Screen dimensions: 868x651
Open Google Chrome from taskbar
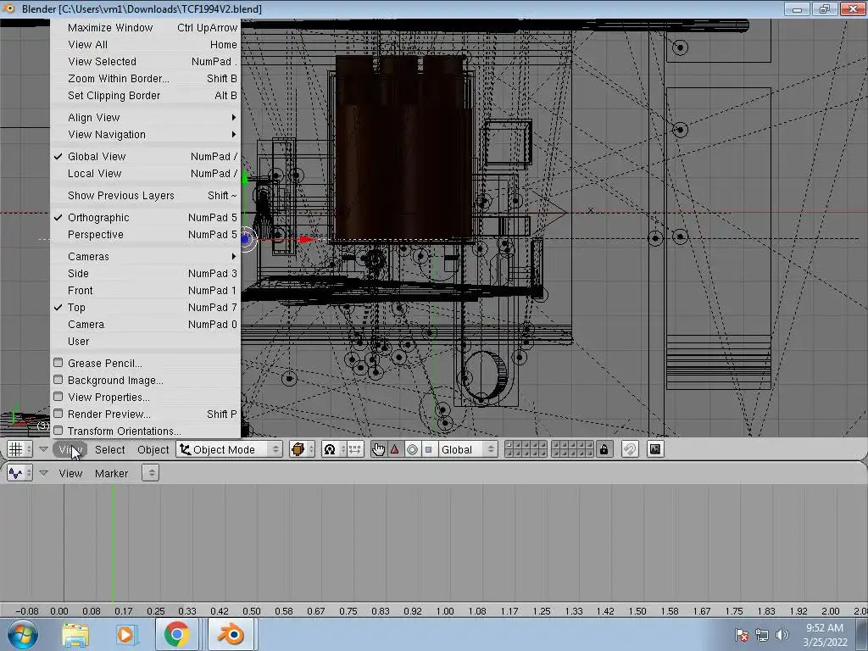click(176, 634)
